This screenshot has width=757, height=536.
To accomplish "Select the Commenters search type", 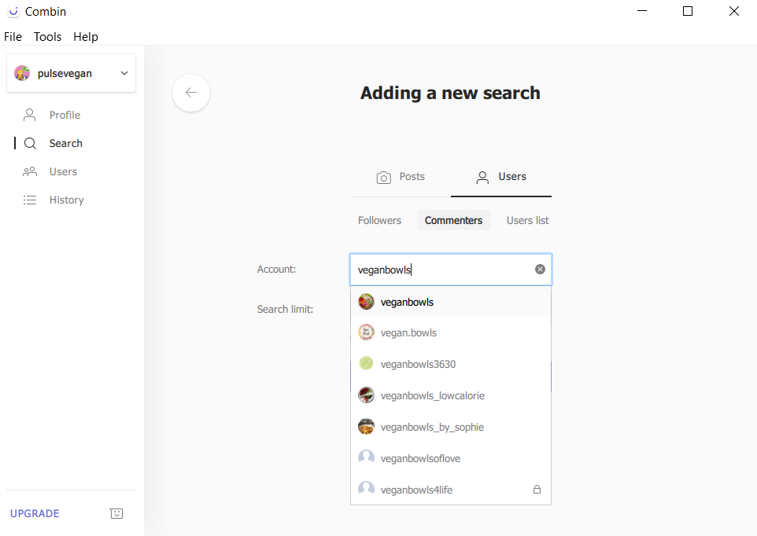I will 453,220.
